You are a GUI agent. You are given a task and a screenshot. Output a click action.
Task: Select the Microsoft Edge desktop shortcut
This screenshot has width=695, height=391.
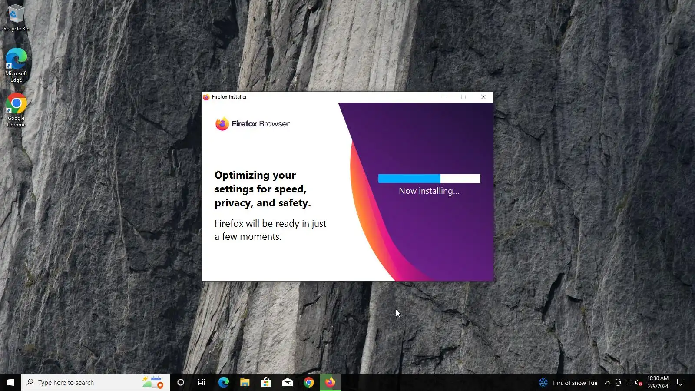[x=16, y=65]
